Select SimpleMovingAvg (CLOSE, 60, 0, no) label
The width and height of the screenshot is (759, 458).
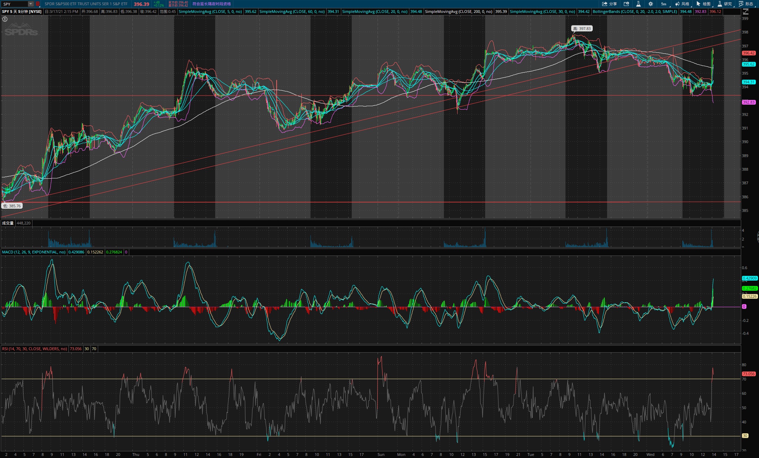point(292,12)
